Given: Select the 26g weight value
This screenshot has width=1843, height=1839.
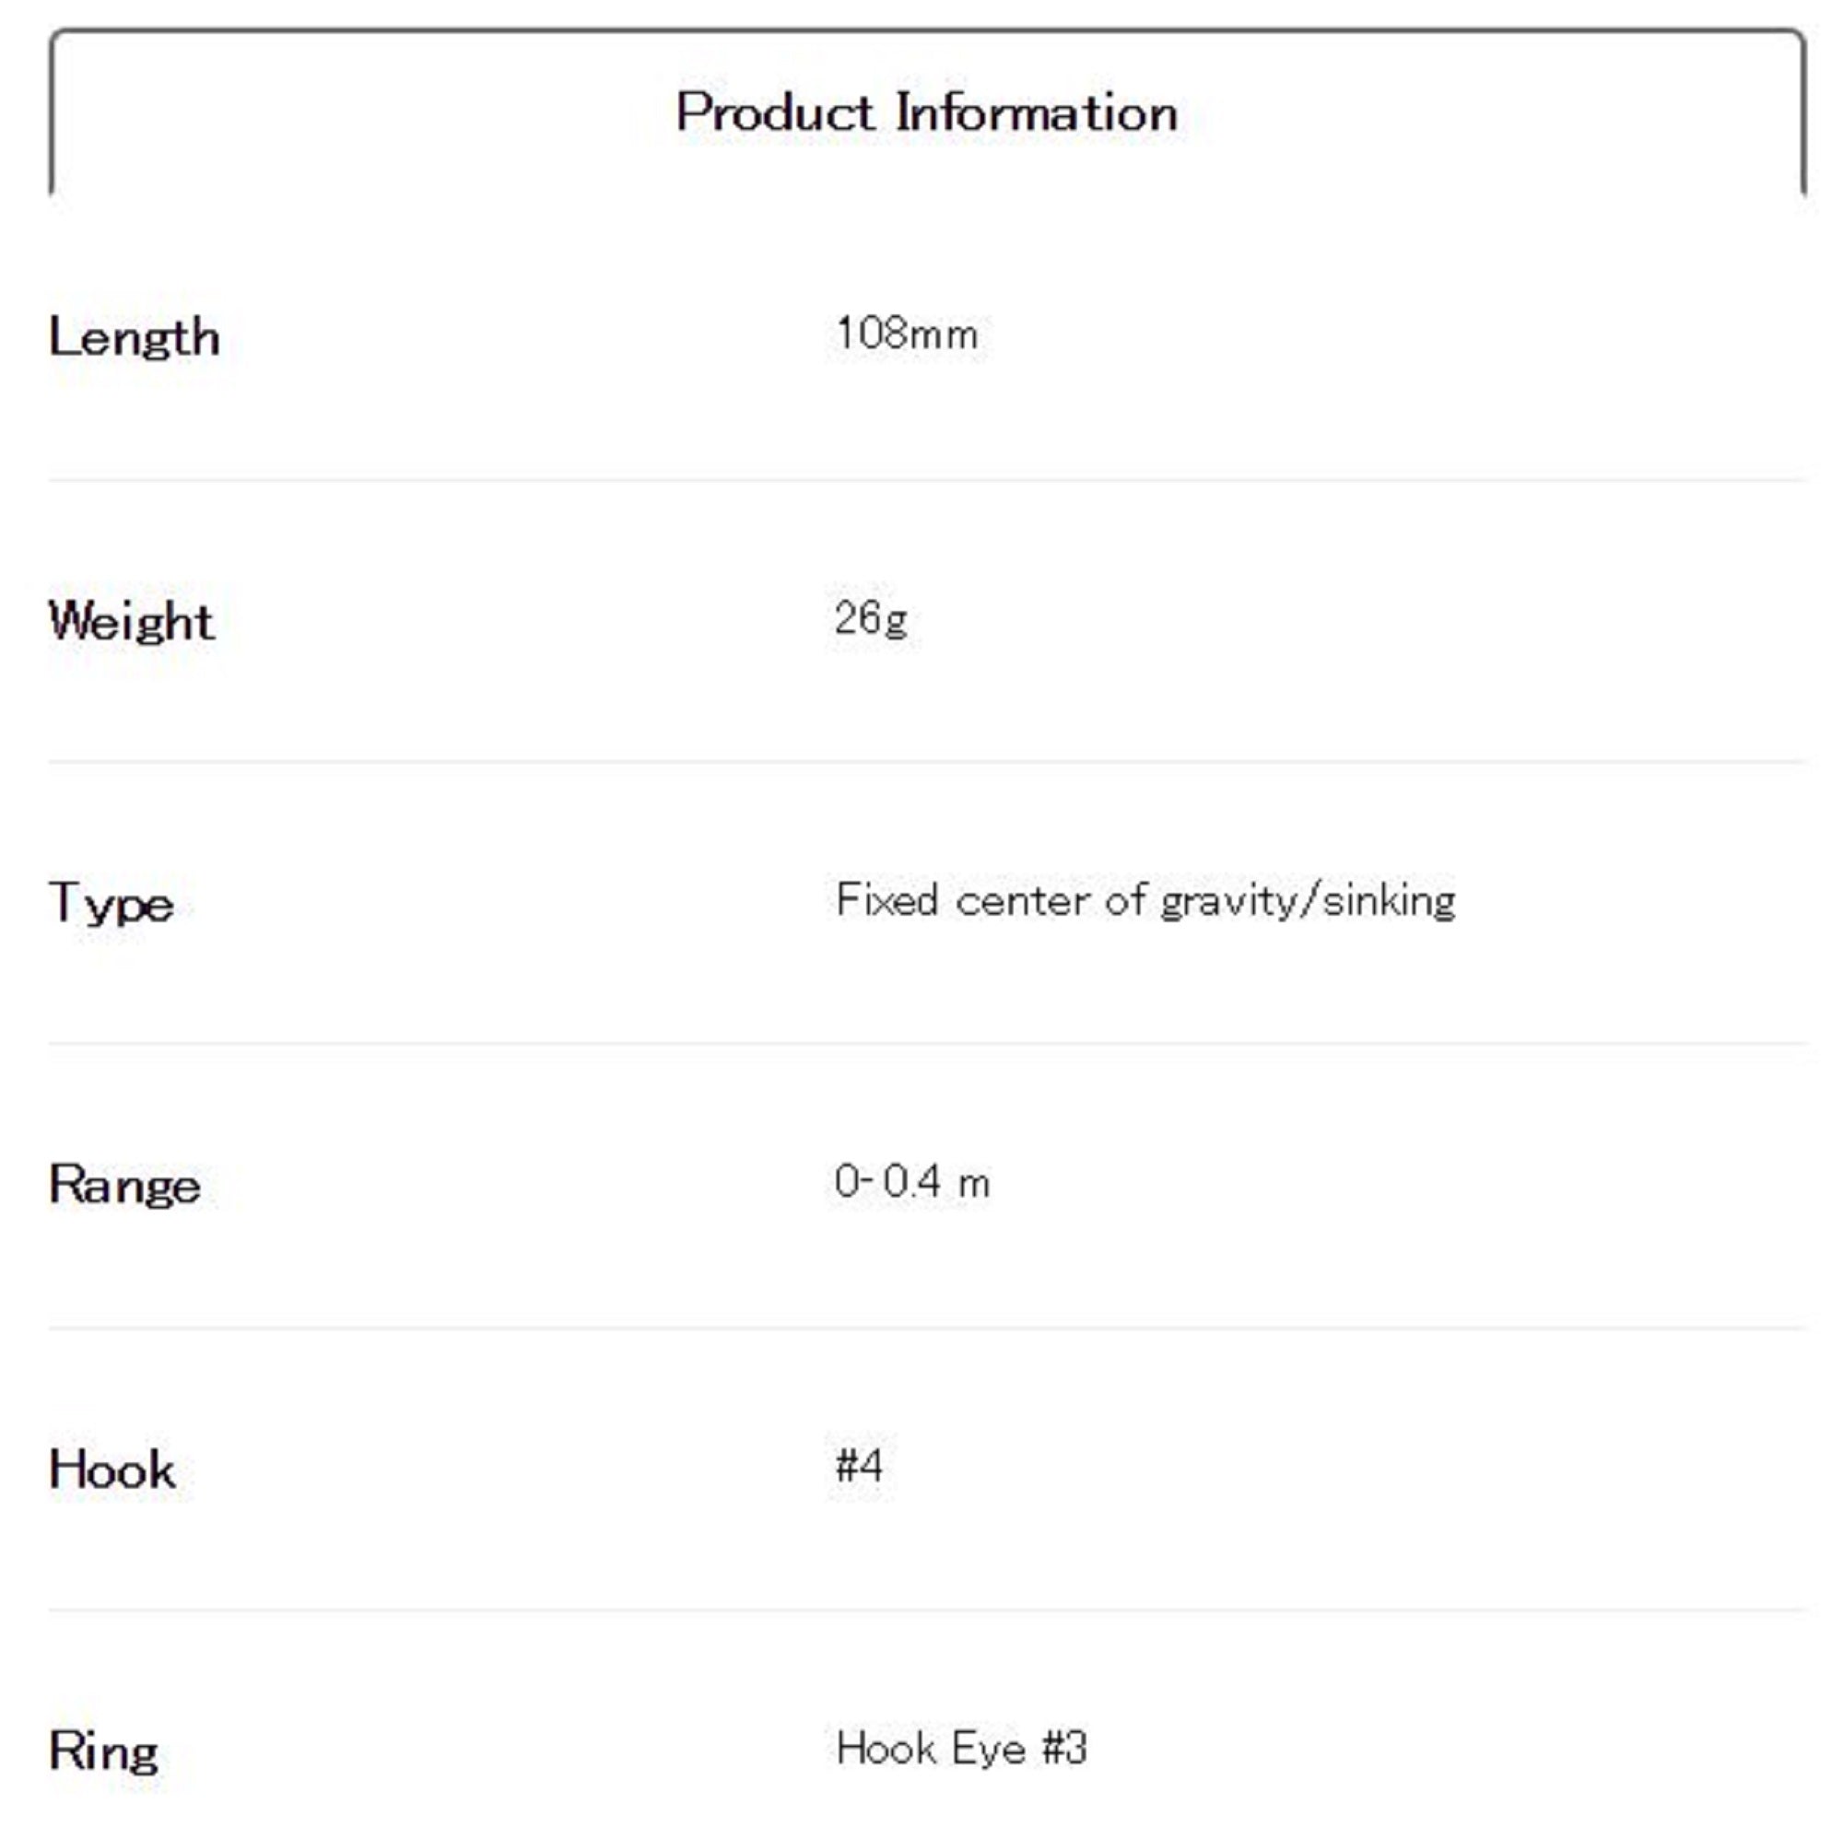Looking at the screenshot, I should (870, 619).
